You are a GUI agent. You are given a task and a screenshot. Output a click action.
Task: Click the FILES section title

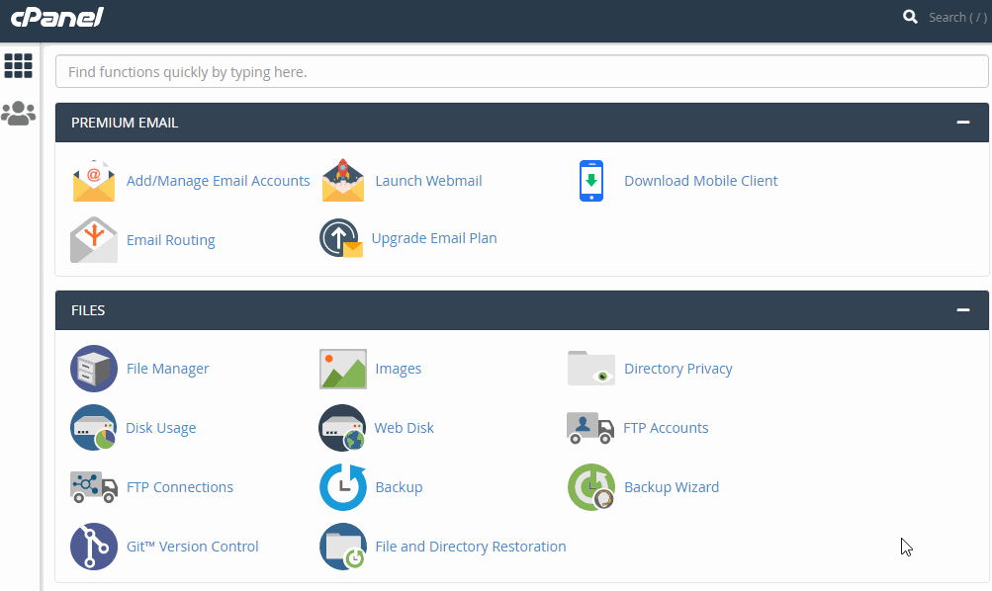tap(88, 310)
